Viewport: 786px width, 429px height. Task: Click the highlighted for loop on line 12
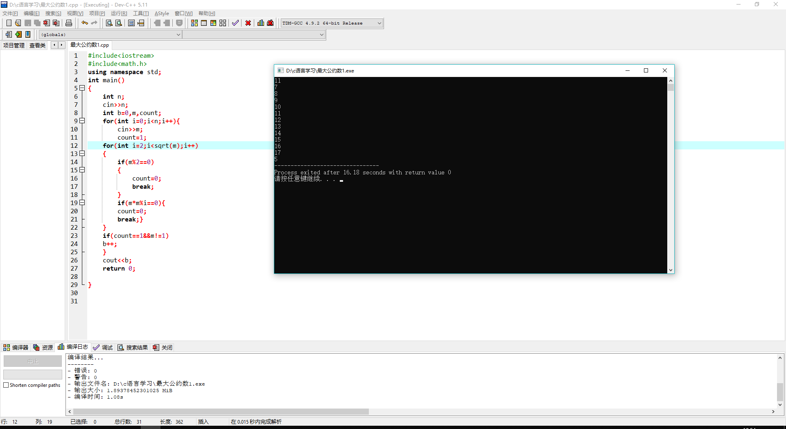point(151,146)
